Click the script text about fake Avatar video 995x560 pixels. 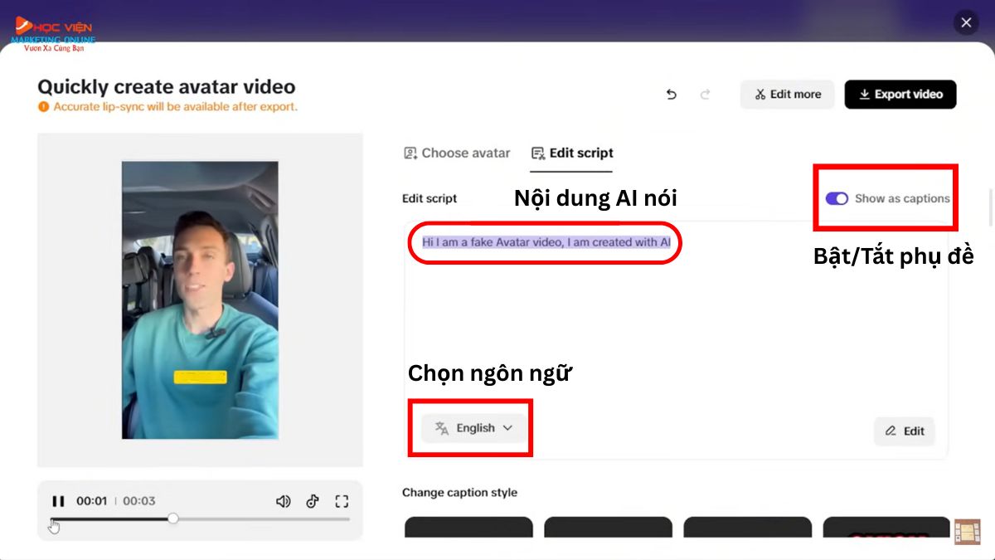(546, 242)
